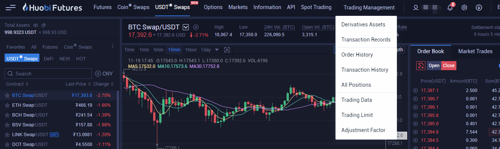
Task: Click the chart fullscreen capture icon
Action: [x=227, y=50]
